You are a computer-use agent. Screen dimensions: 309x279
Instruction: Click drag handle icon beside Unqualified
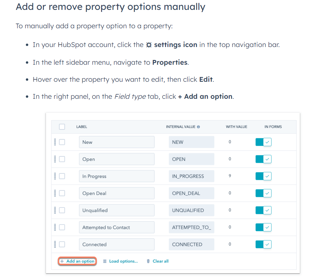click(x=55, y=210)
